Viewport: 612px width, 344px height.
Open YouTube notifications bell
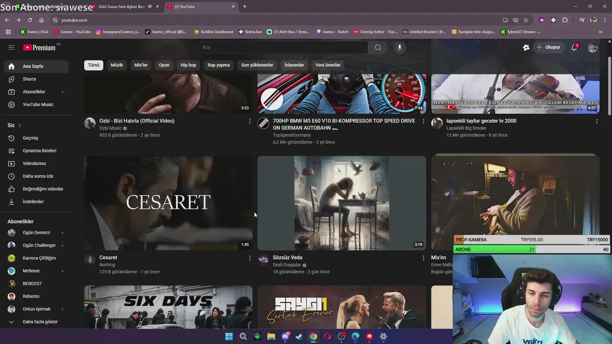pyautogui.click(x=574, y=47)
